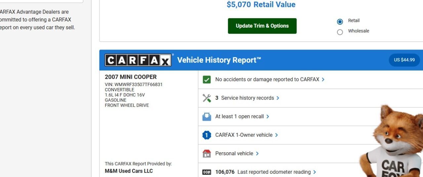Screen dimensions: 423x177
Task: Click the wrench service history icon
Action: [207, 98]
